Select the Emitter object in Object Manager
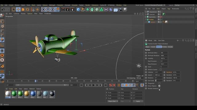Screen dimensions: 197x110 pos(151,20)
